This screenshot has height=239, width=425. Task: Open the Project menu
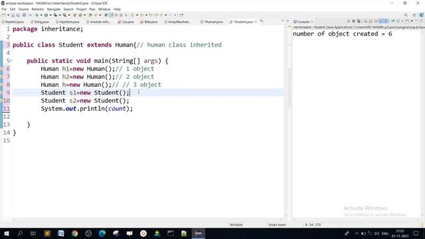tap(81, 9)
